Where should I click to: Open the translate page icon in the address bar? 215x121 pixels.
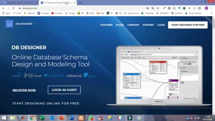(x=148, y=8)
